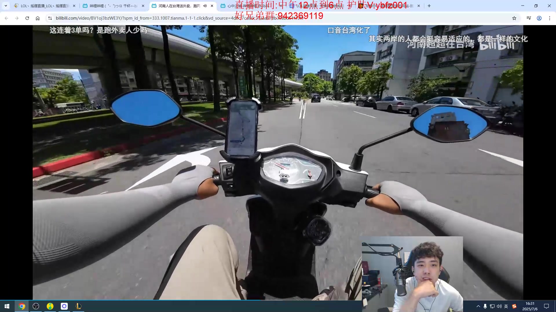The width and height of the screenshot is (556, 312).
Task: Click the Chrome icon in the taskbar
Action: tap(22, 306)
